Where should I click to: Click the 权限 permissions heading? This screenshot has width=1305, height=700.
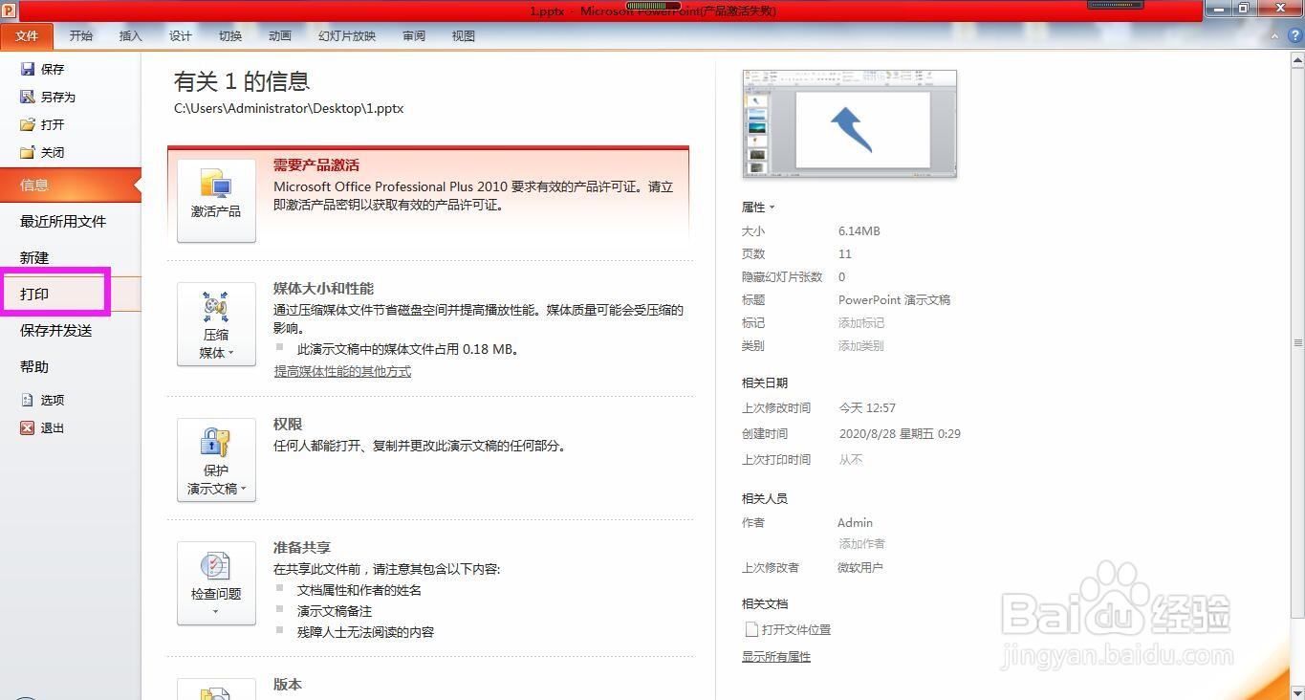[288, 425]
